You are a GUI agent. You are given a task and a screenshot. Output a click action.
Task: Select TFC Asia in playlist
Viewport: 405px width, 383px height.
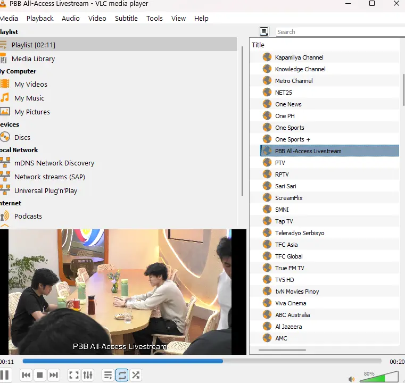[x=330, y=244]
